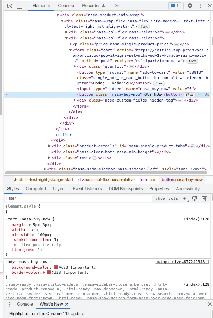Switch to the Console tab
Viewport: 213px width, 318px height.
[x=66, y=6]
